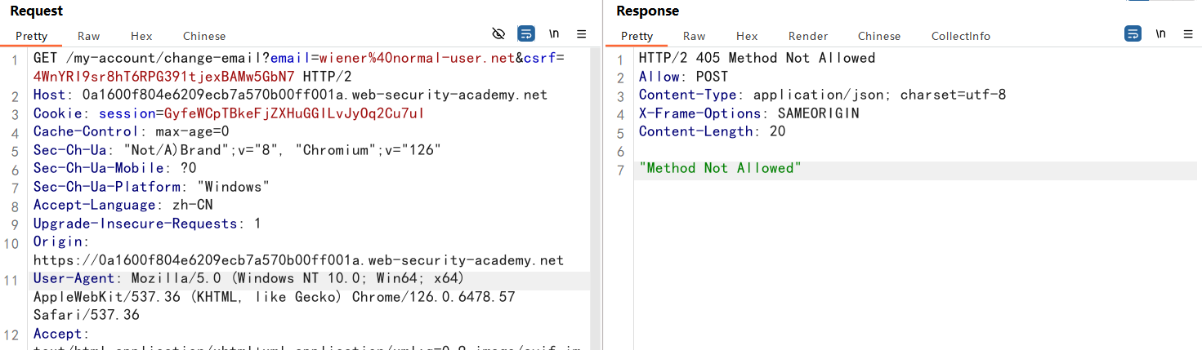
Task: Click the "Method Not Allowed" response body text
Action: tap(720, 168)
